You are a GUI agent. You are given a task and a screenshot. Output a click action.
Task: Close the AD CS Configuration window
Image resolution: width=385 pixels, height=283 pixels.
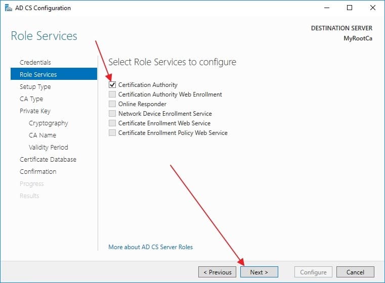click(373, 8)
